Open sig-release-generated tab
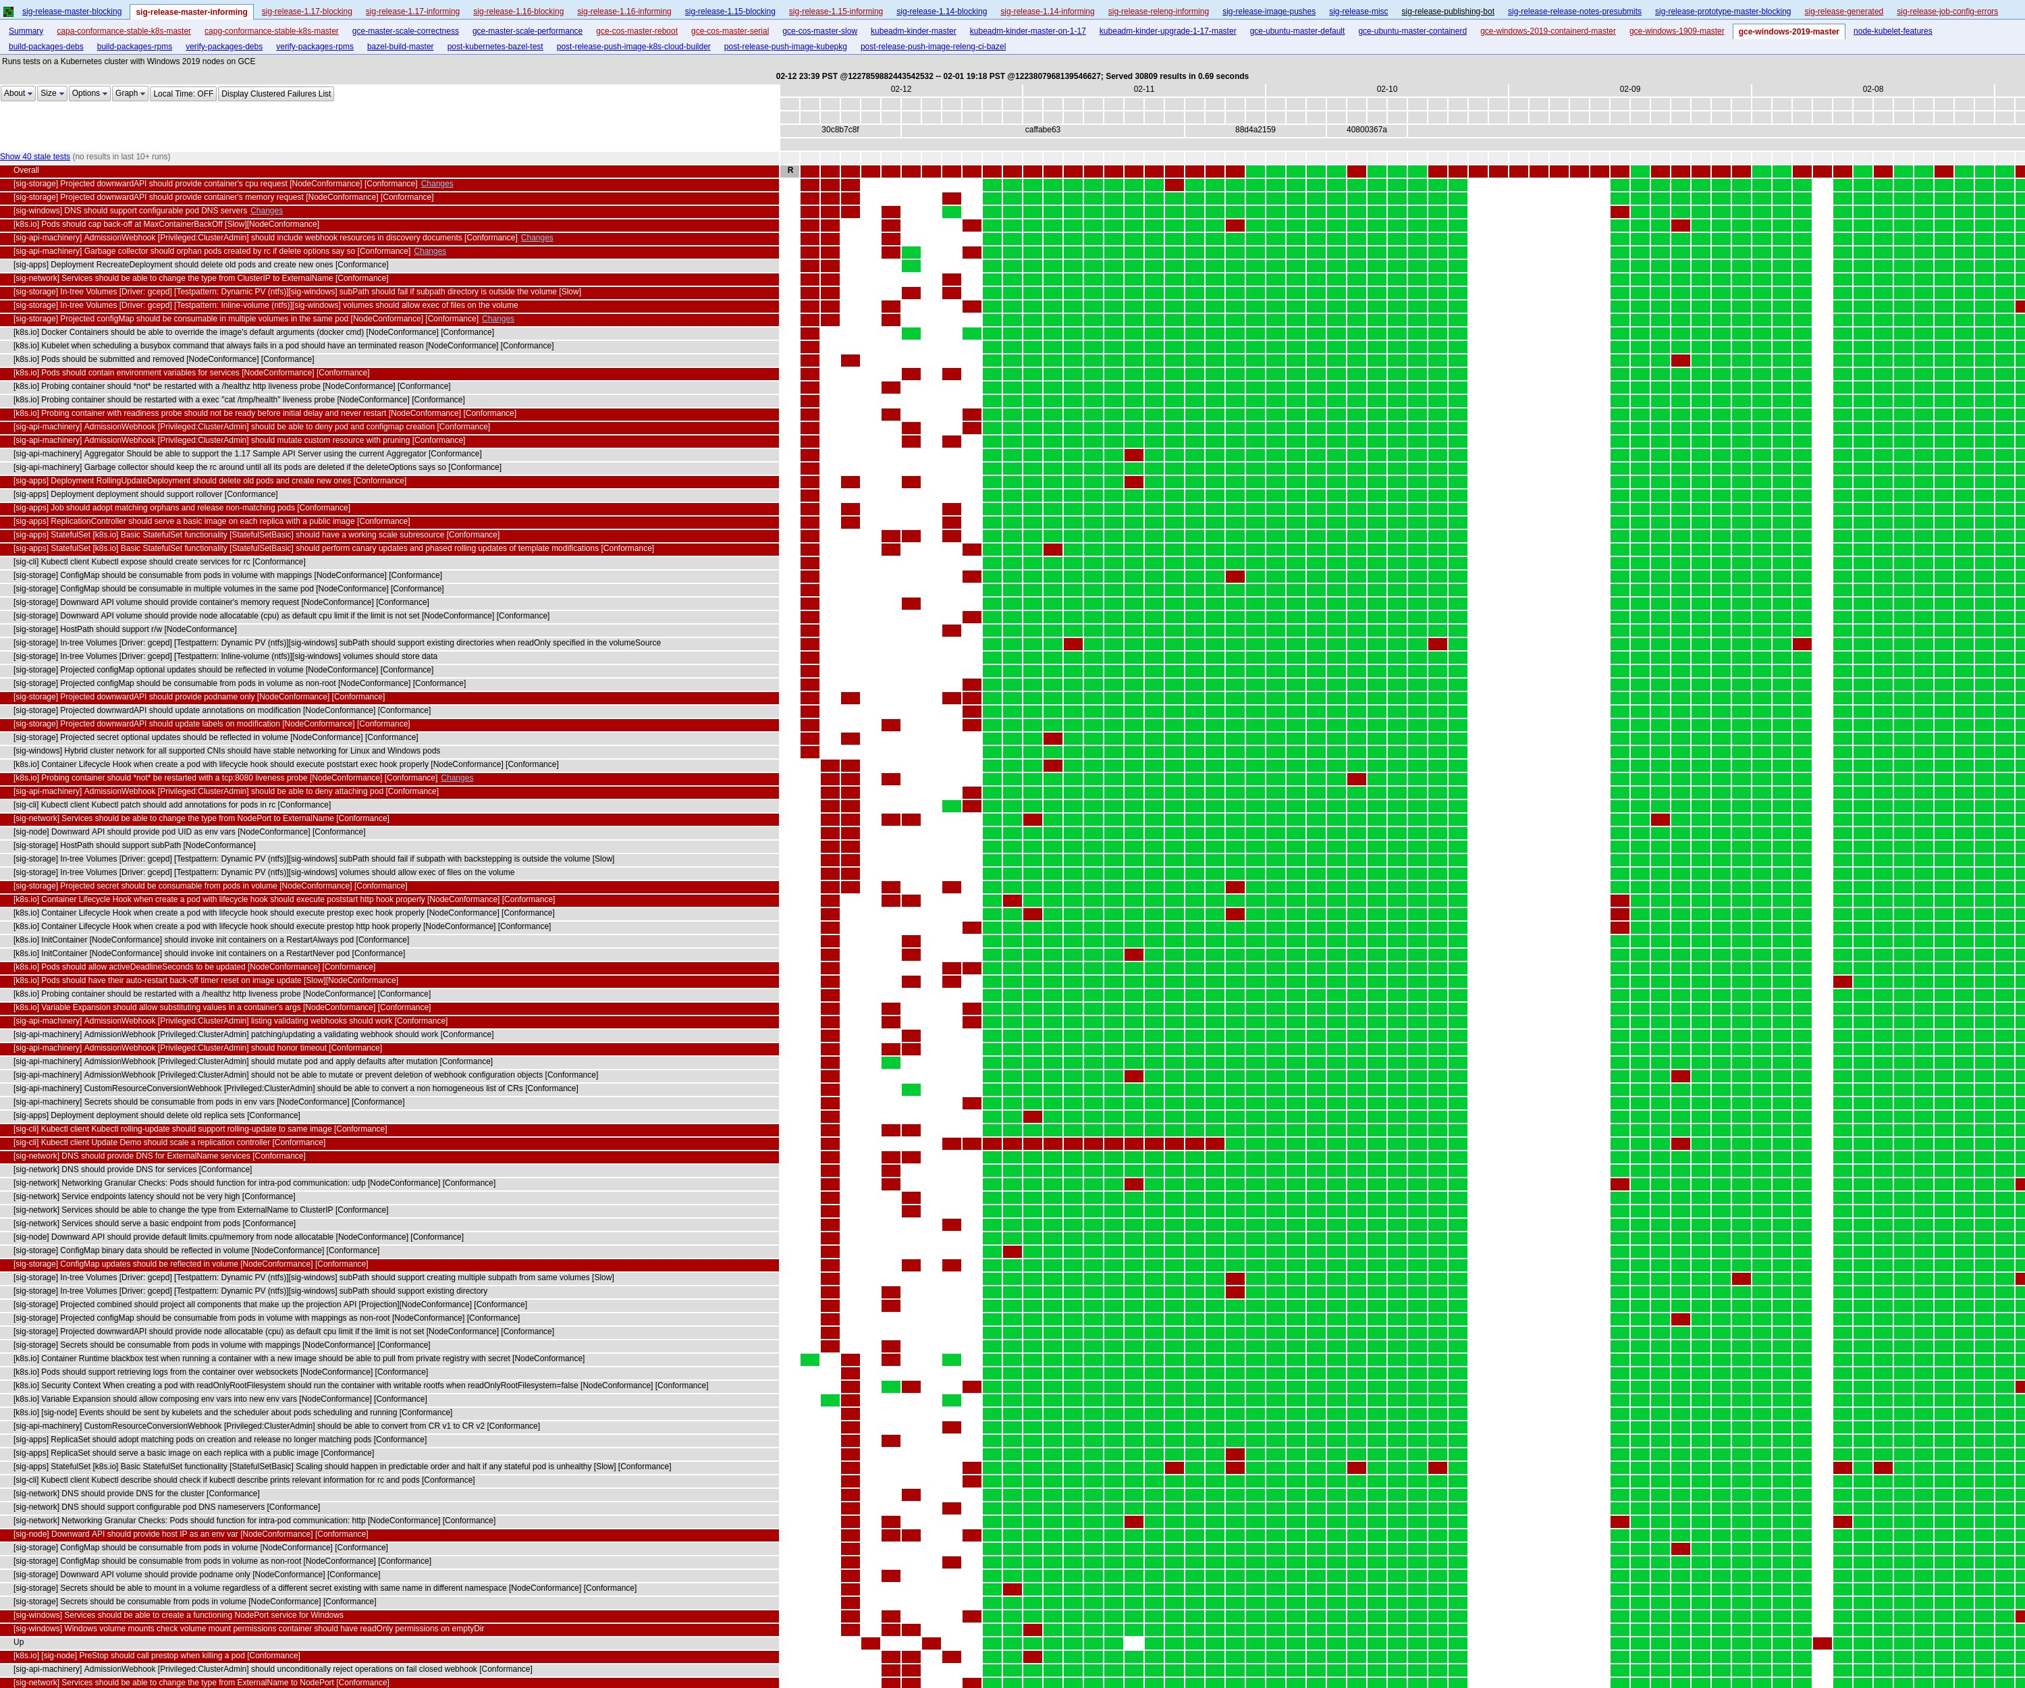Image resolution: width=2025 pixels, height=1688 pixels. 1843,11
